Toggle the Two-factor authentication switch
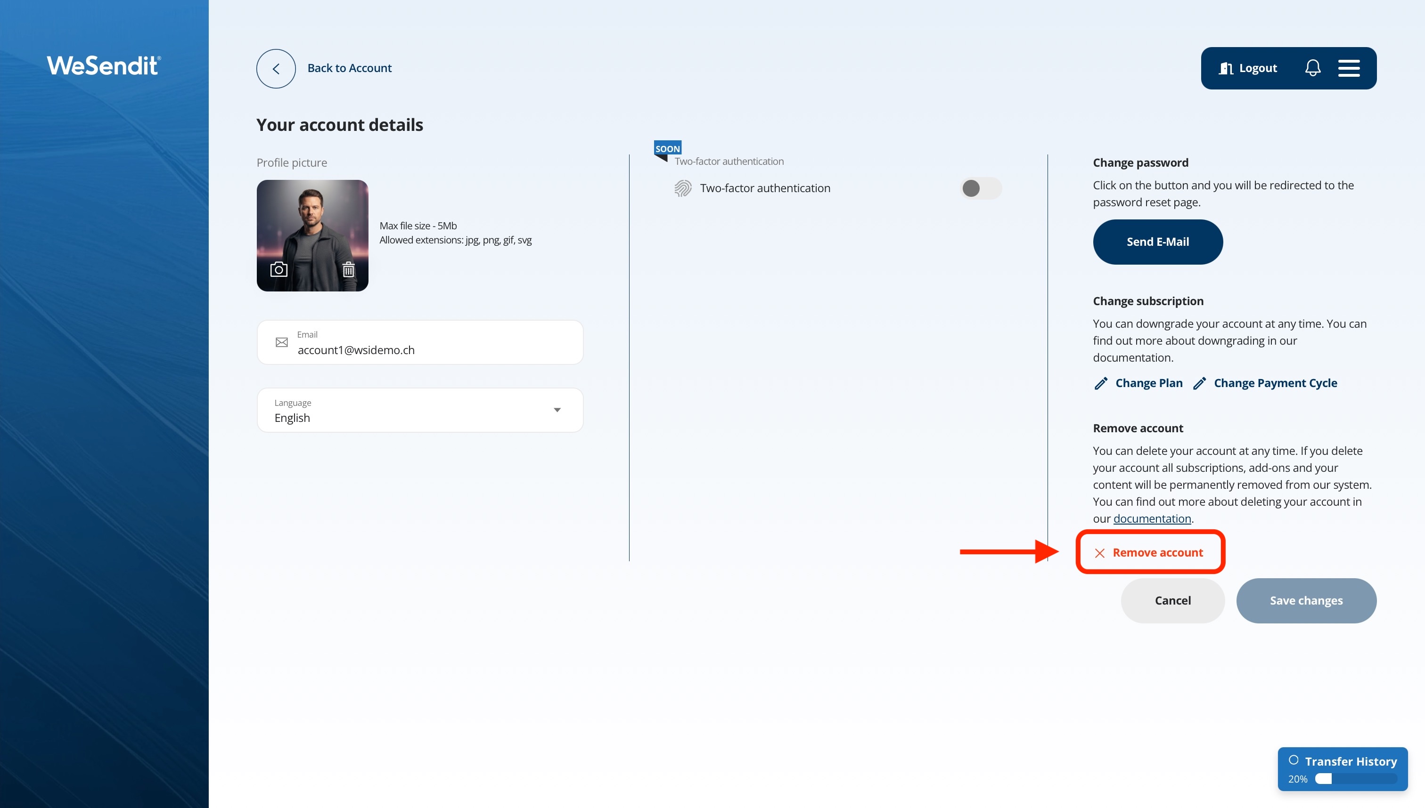 (x=980, y=188)
